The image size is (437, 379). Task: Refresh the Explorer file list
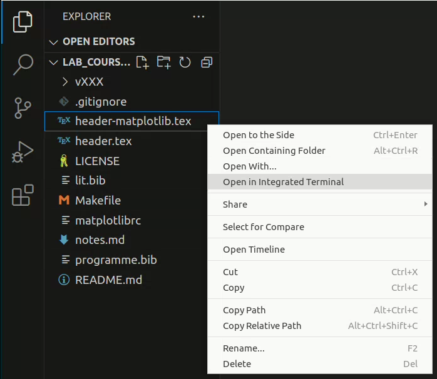tap(185, 62)
